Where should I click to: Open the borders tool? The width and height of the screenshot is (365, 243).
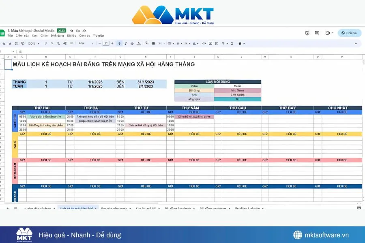pyautogui.click(x=153, y=43)
